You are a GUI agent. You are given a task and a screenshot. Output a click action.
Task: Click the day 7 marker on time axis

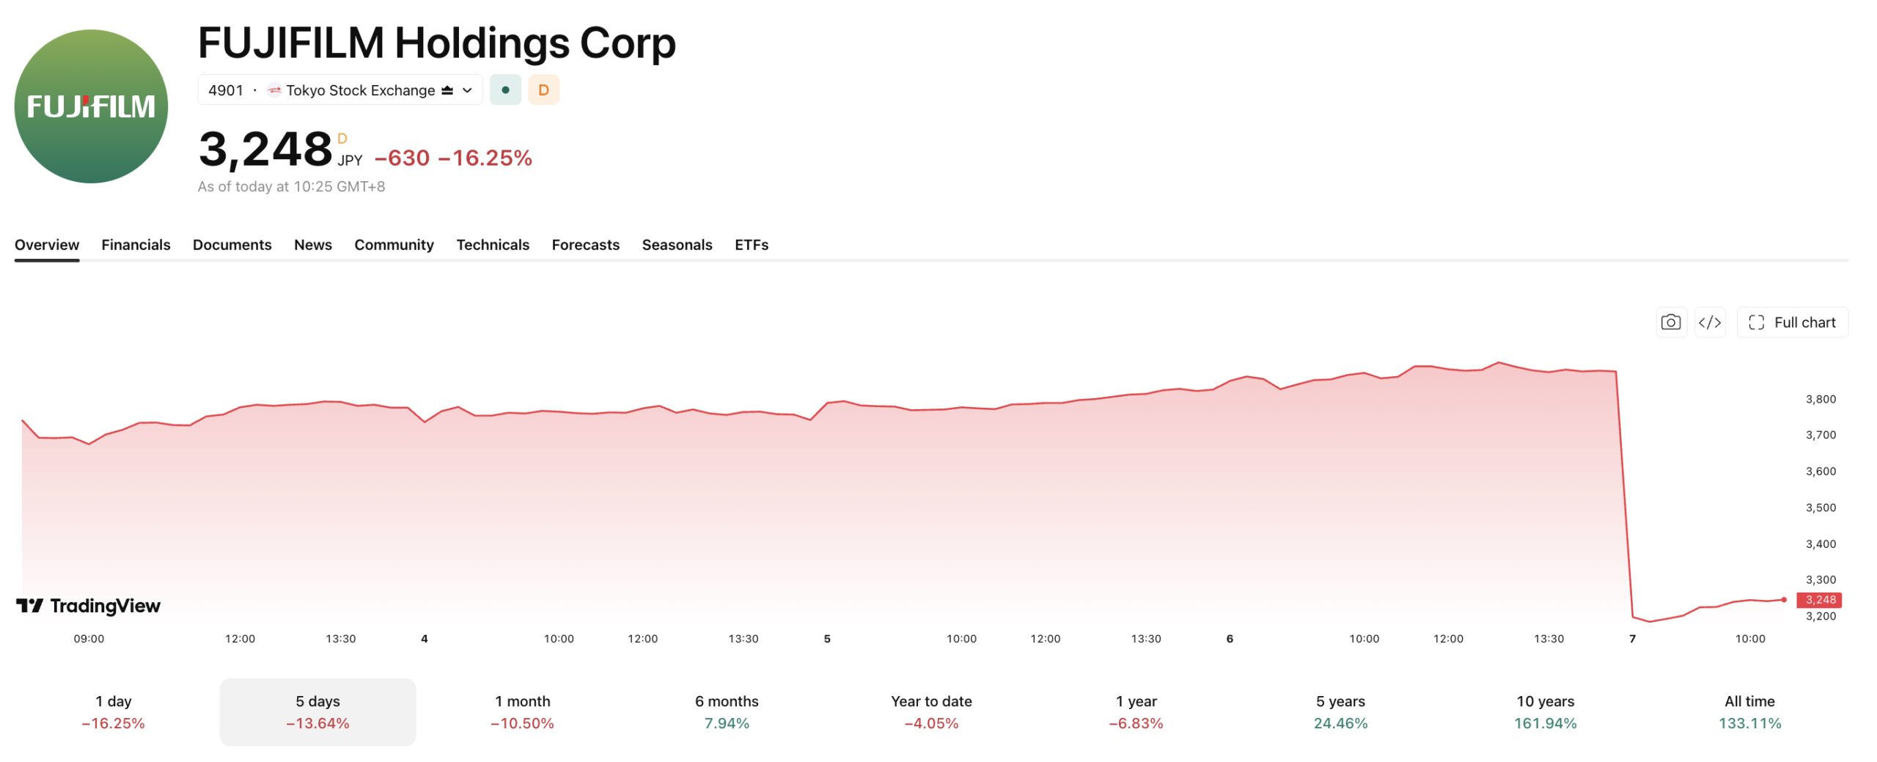pos(1632,639)
